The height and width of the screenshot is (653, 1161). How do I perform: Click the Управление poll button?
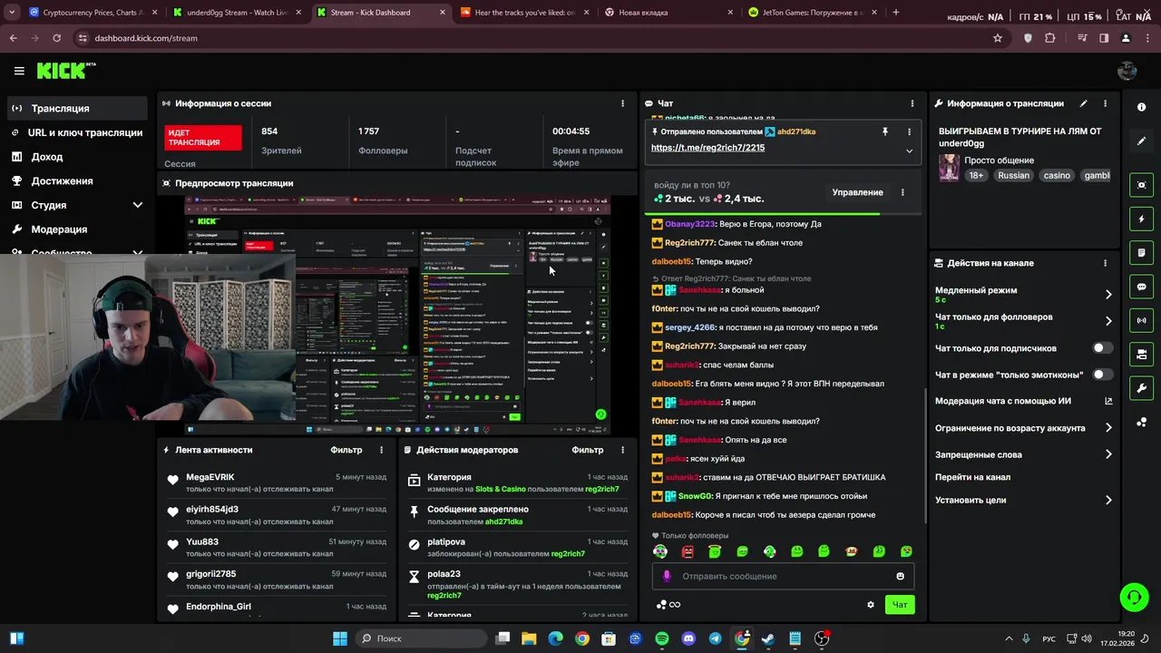[857, 192]
